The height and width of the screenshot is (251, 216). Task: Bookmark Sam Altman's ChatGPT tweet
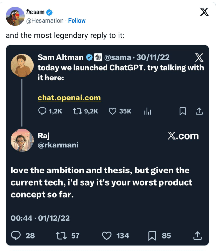(x=183, y=111)
